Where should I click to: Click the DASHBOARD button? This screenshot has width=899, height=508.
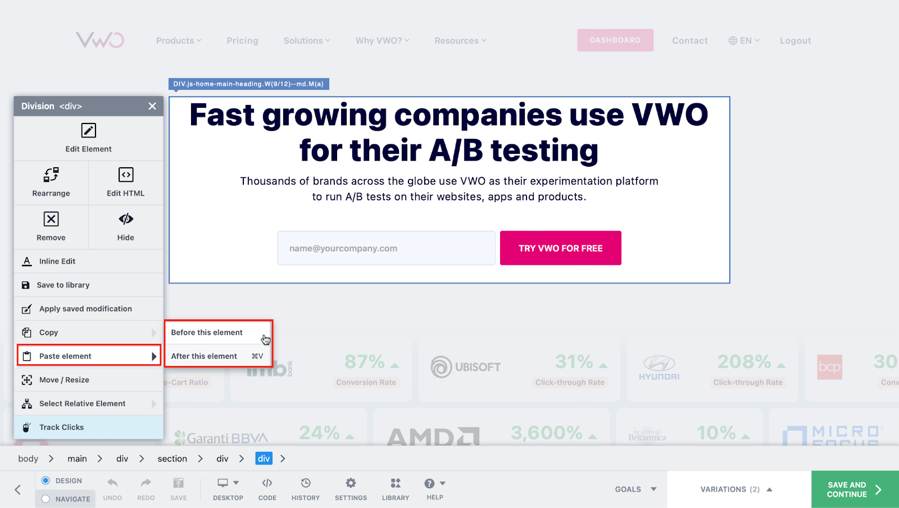(x=615, y=40)
